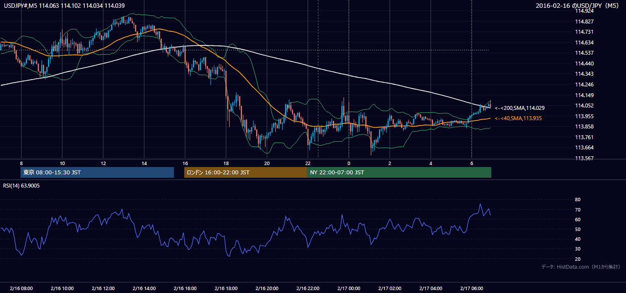The height and width of the screenshot is (293, 626).
Task: Click the HistData.com data source credit
Action: coord(581,267)
